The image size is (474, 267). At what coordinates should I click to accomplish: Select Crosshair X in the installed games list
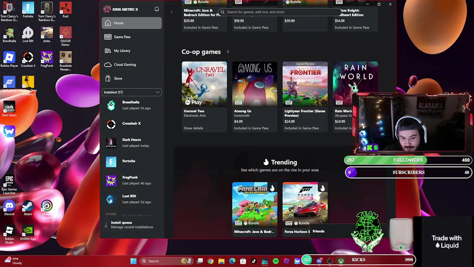tap(131, 123)
